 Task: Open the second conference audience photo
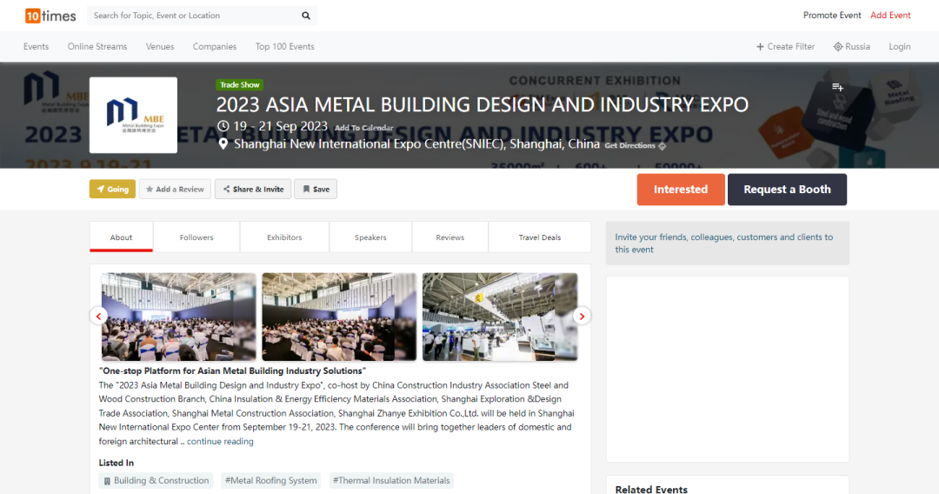[x=339, y=317]
